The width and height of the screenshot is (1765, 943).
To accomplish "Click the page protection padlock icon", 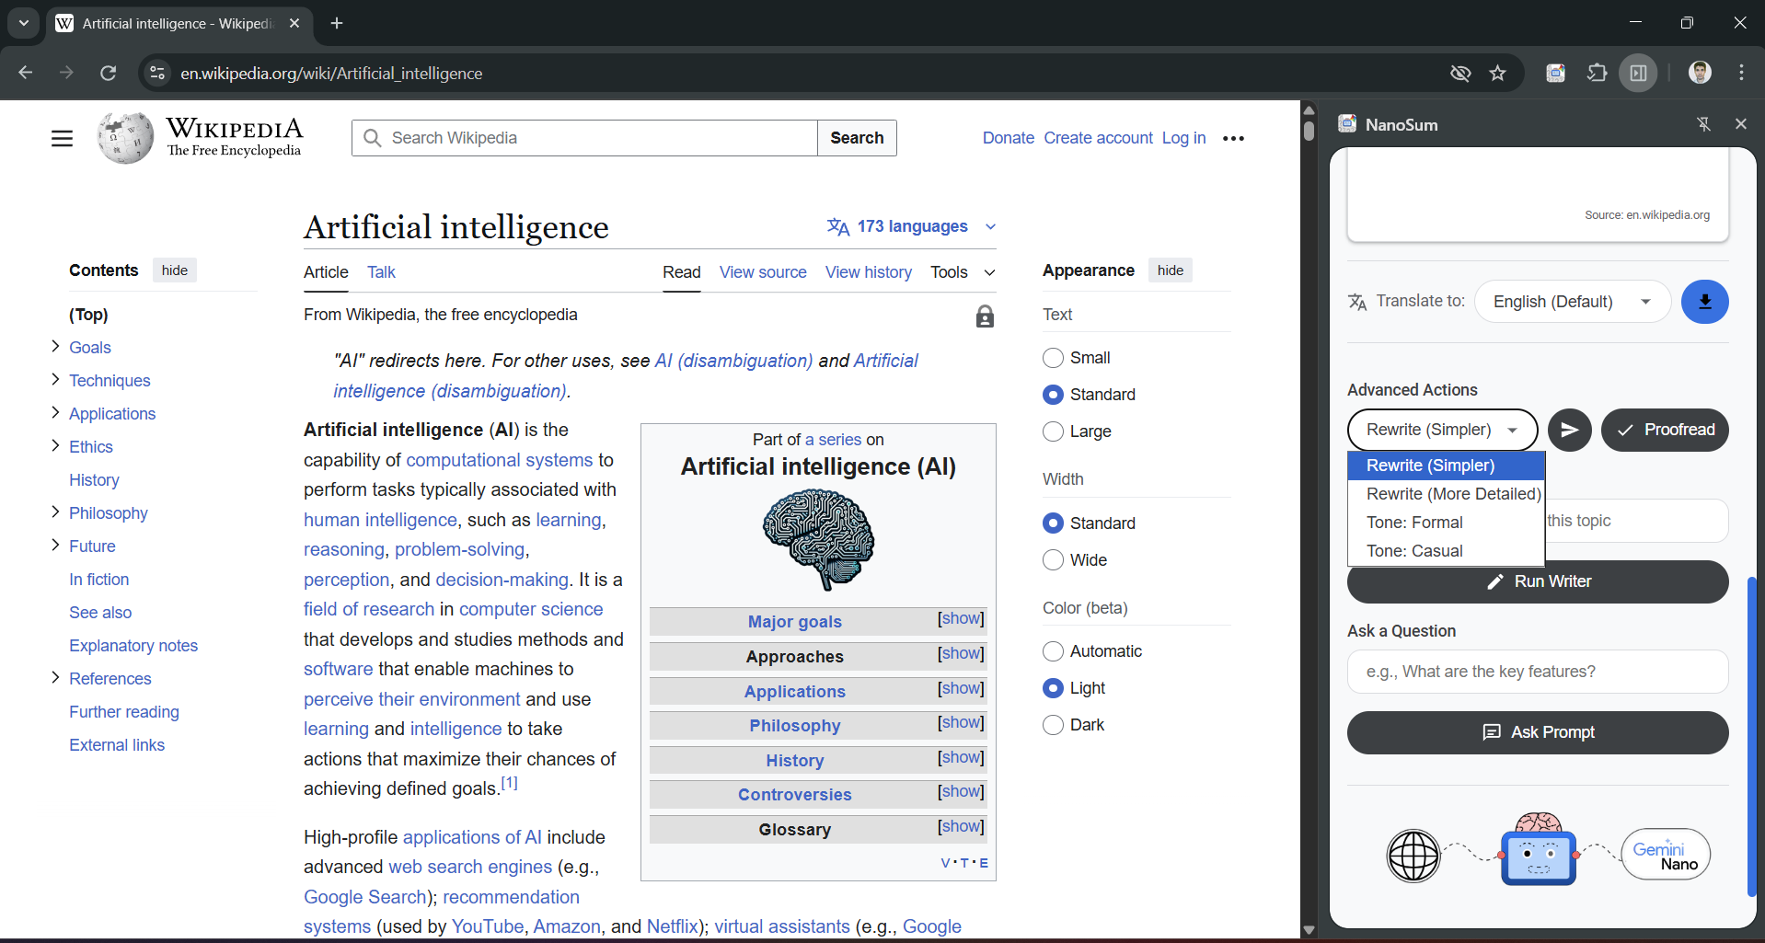I will tap(985, 316).
